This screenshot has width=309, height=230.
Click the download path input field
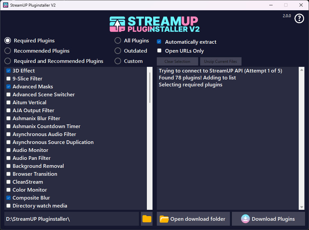71,219
